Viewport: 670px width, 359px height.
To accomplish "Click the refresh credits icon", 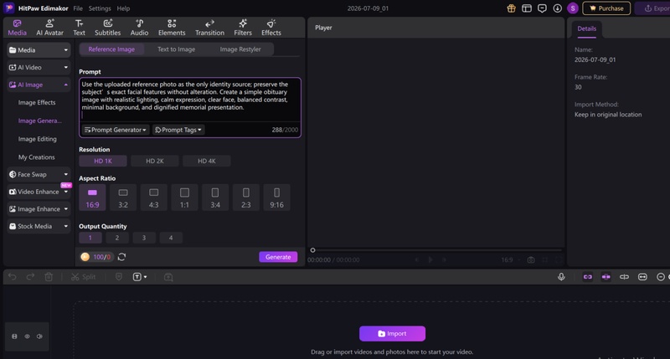I will pyautogui.click(x=121, y=257).
